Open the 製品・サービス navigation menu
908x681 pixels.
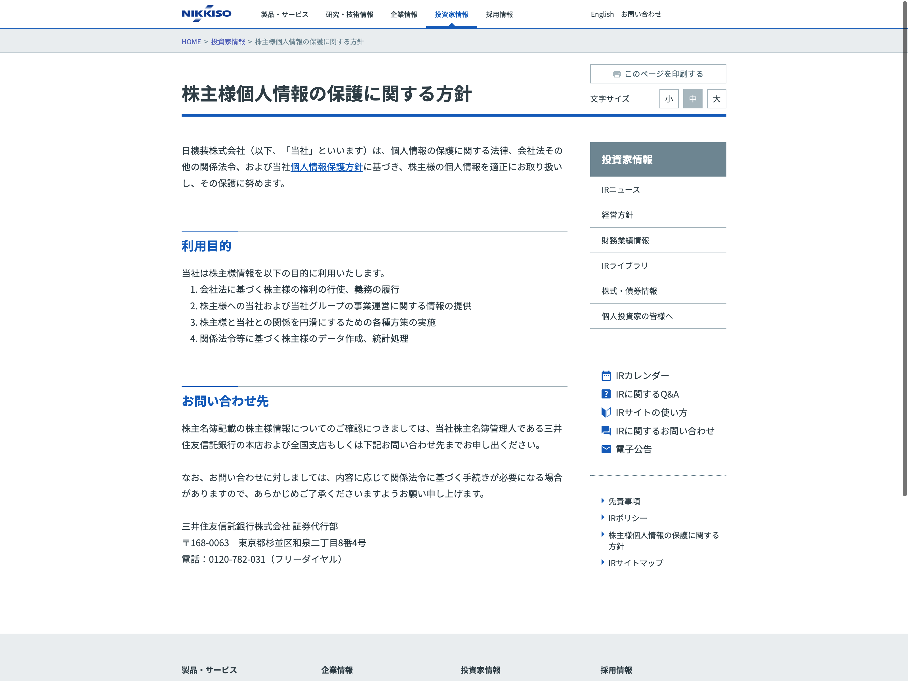click(285, 14)
